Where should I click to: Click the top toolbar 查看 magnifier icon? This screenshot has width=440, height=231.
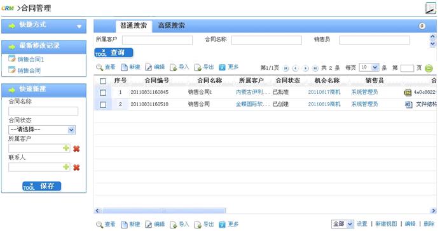pos(99,67)
